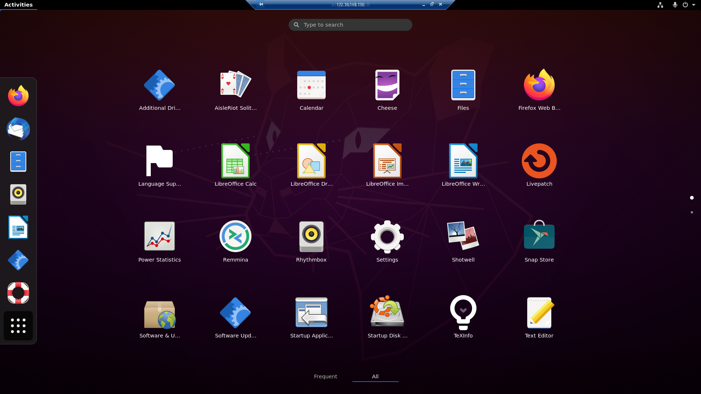The image size is (701, 394).
Task: Switch to the Frequent tab
Action: point(326,376)
